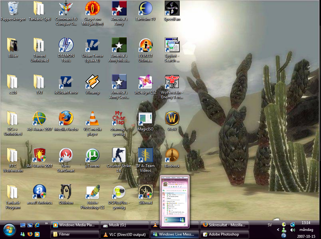Show hidden system tray icons arrow
Screen dimensions: 321x239
click(x=278, y=230)
